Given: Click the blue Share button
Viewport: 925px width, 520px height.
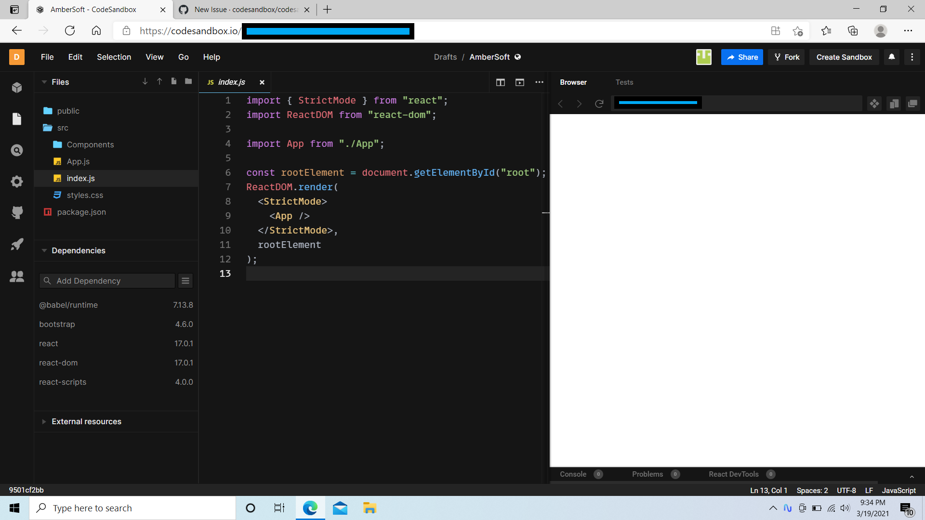Looking at the screenshot, I should (x=742, y=57).
